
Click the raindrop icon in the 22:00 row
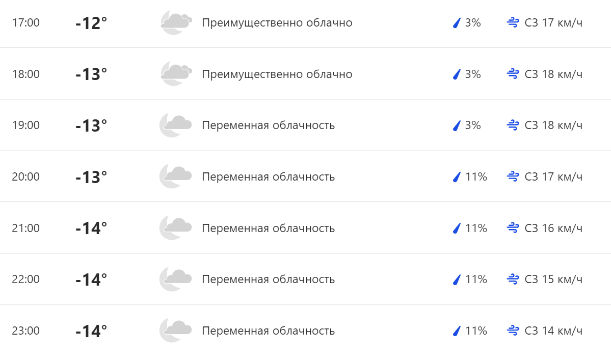point(457,280)
